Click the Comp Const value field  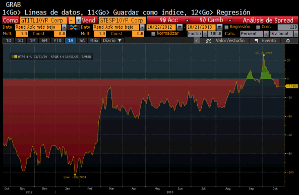pyautogui.click(x=60, y=34)
